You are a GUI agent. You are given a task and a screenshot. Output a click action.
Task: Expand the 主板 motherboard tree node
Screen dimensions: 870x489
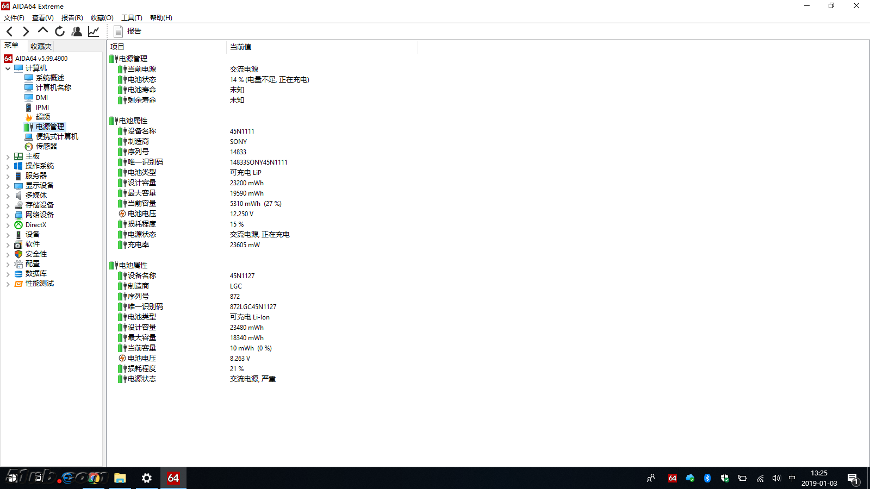pos(8,156)
